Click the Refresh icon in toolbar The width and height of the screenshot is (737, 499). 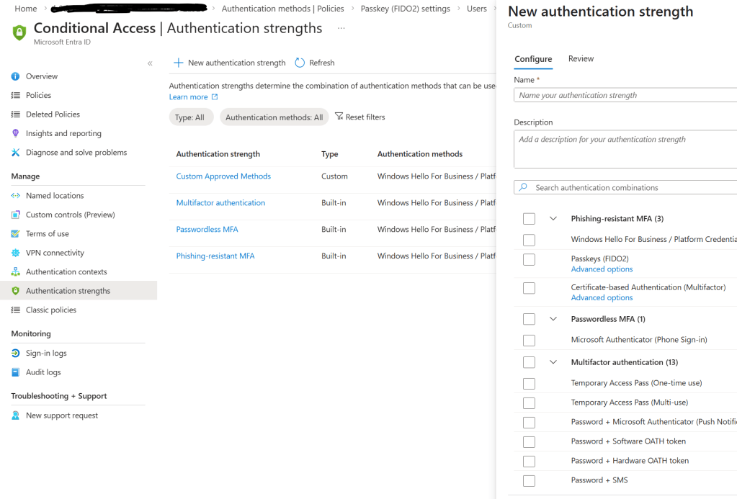click(x=300, y=63)
